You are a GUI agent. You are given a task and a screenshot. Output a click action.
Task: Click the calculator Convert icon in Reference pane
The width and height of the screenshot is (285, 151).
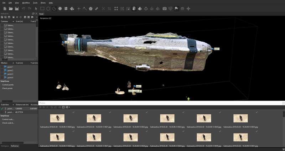point(14,17)
